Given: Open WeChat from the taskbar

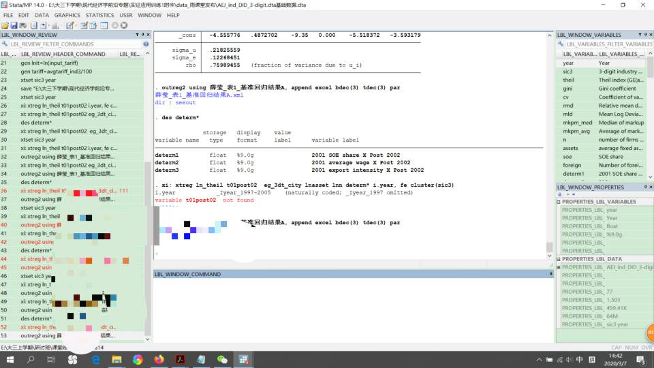Looking at the screenshot, I should [222, 360].
